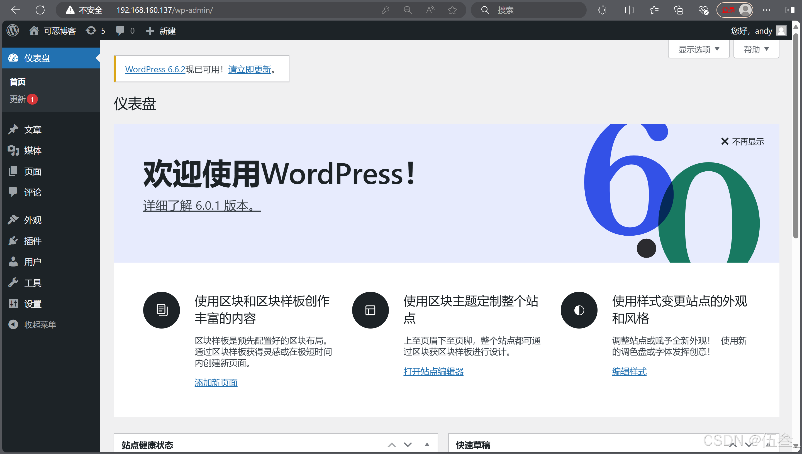Click the styles half-circle icon
802x454 pixels.
[x=579, y=310]
